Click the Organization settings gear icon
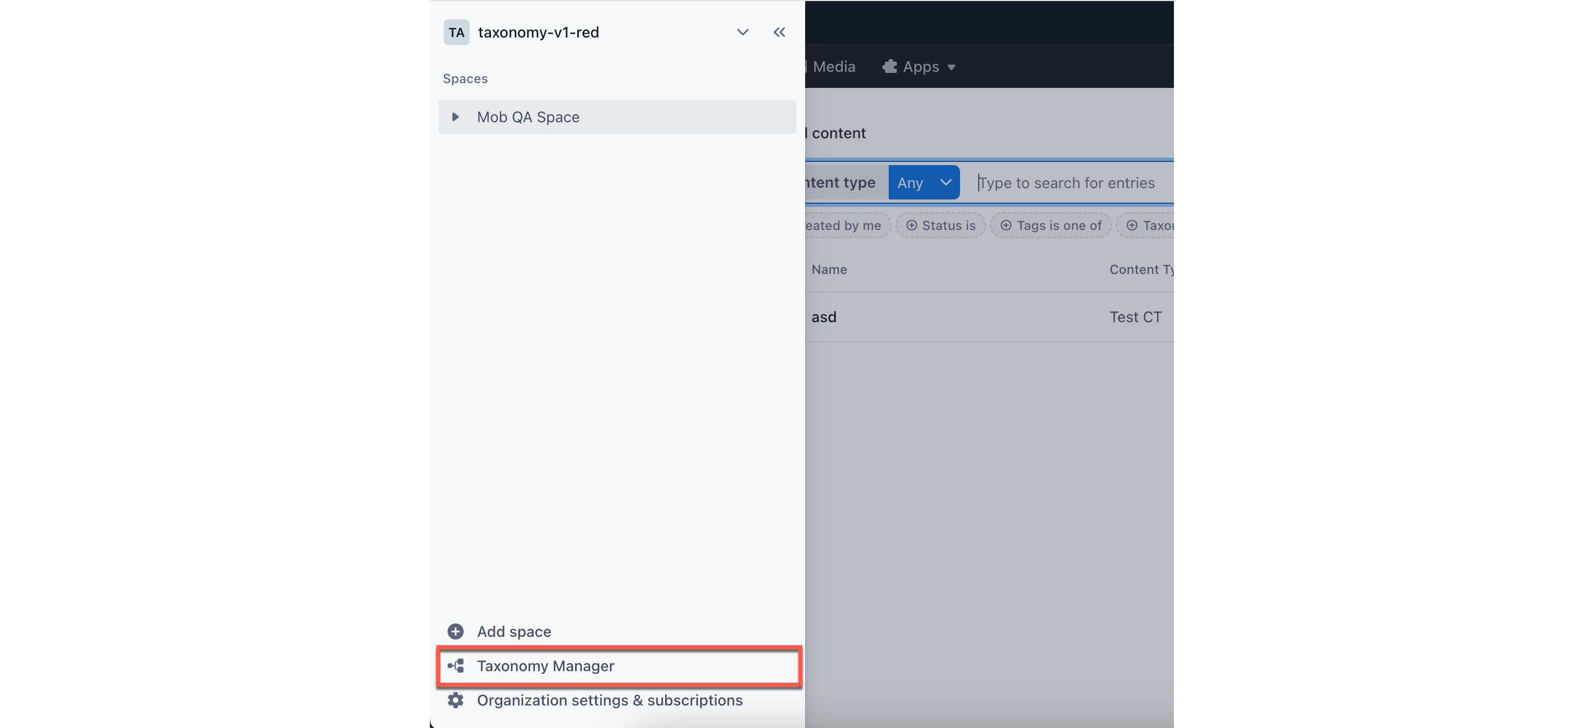This screenshot has width=1577, height=728. pos(456,700)
